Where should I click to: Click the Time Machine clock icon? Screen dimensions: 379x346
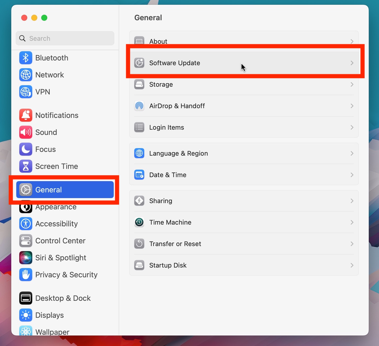pyautogui.click(x=139, y=222)
